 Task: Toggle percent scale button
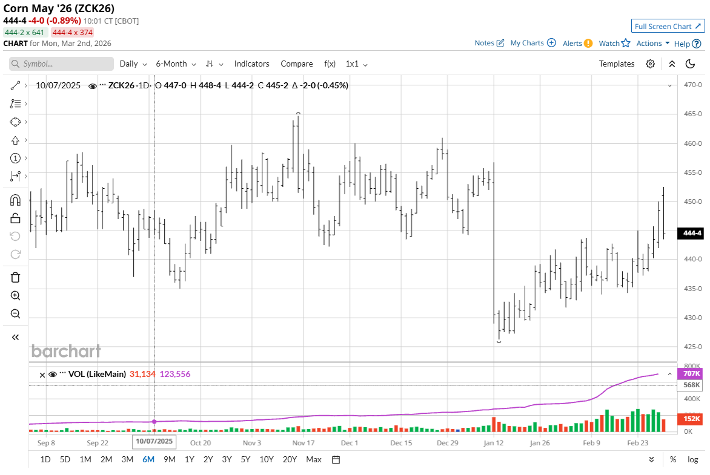(673, 460)
